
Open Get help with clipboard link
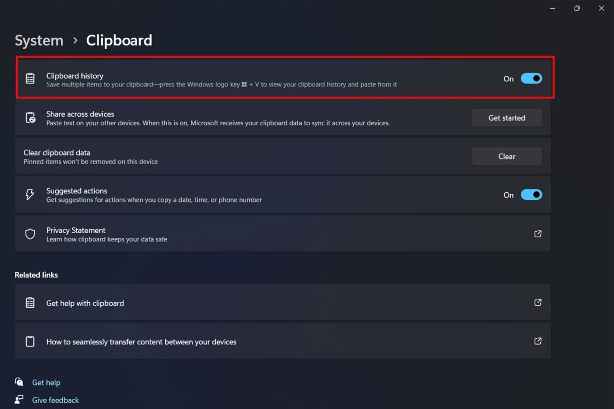pos(85,303)
